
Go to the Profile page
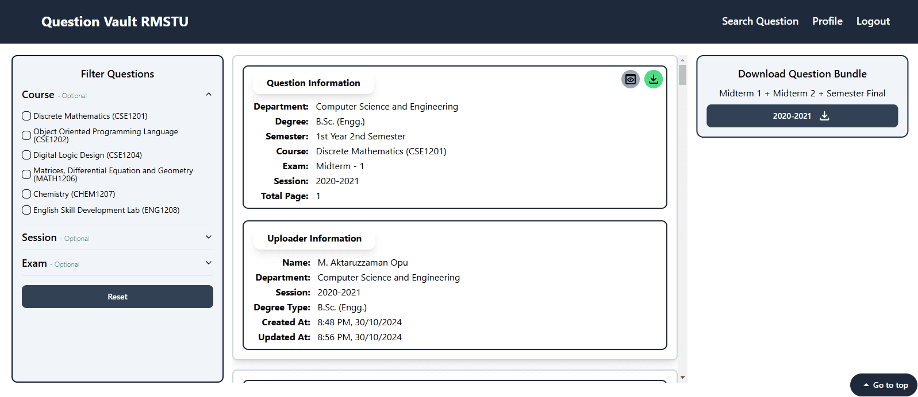pyautogui.click(x=827, y=21)
